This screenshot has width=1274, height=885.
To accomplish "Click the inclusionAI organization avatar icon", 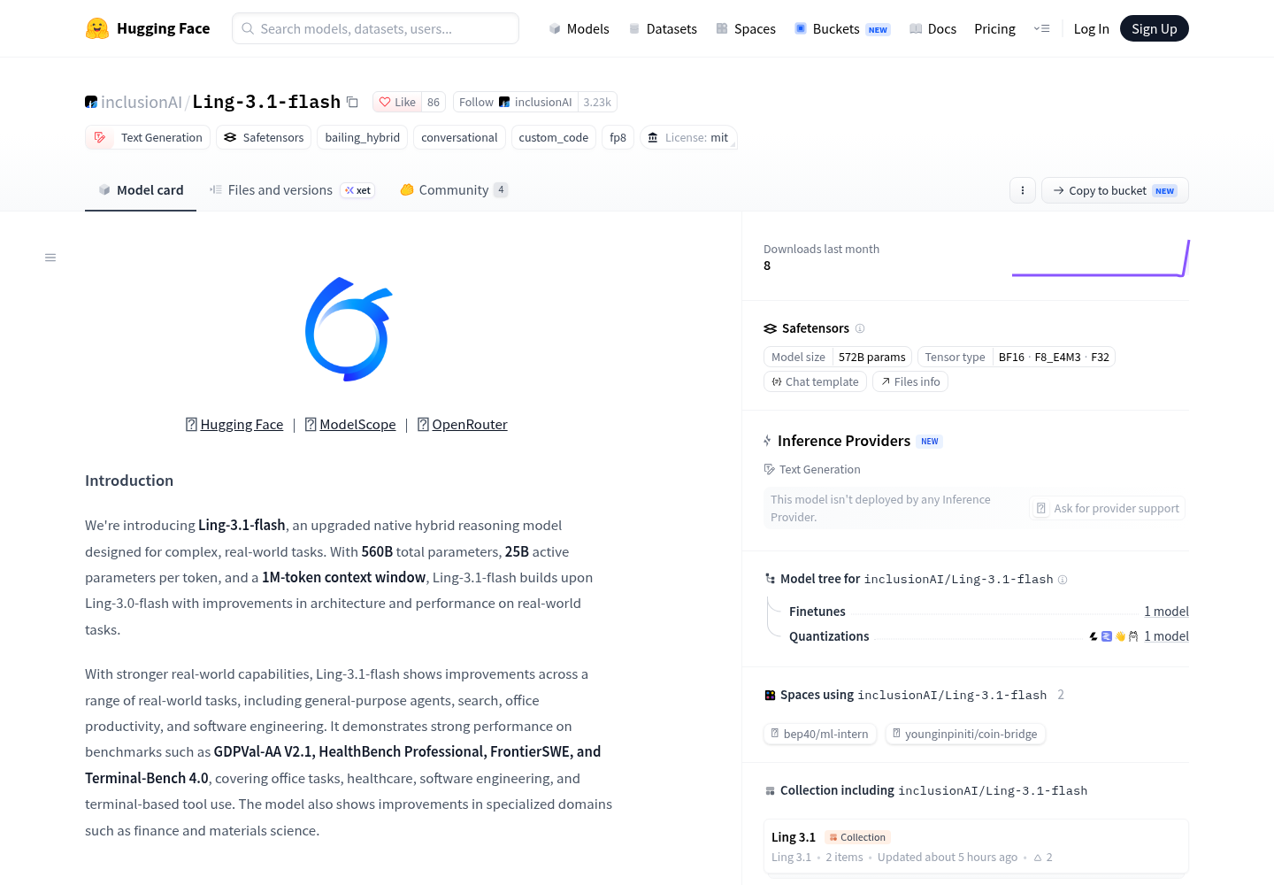I will click(x=91, y=102).
